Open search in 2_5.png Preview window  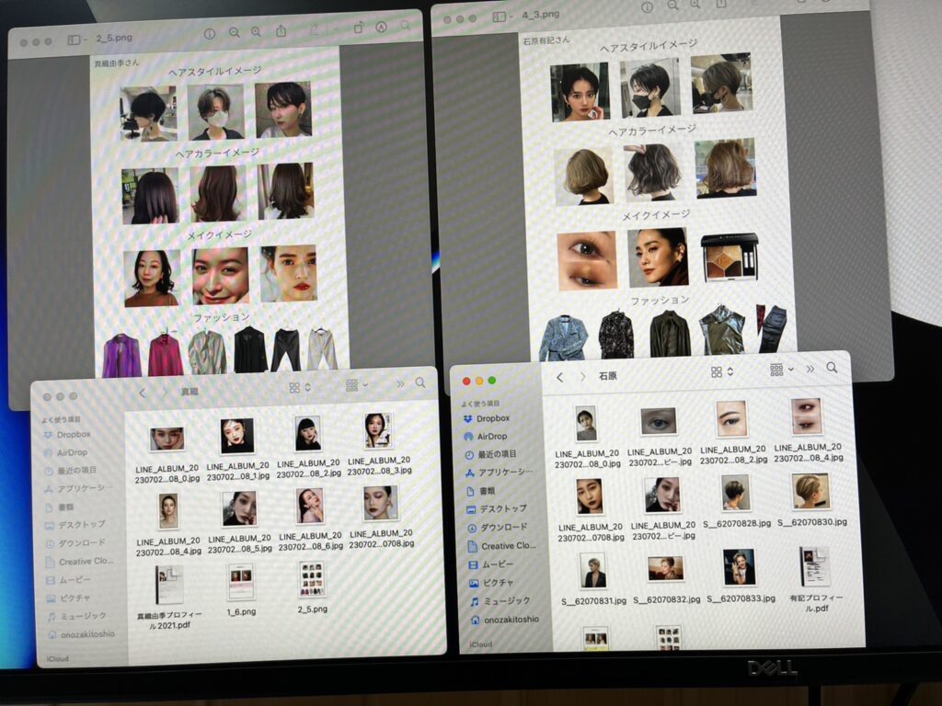[x=406, y=26]
